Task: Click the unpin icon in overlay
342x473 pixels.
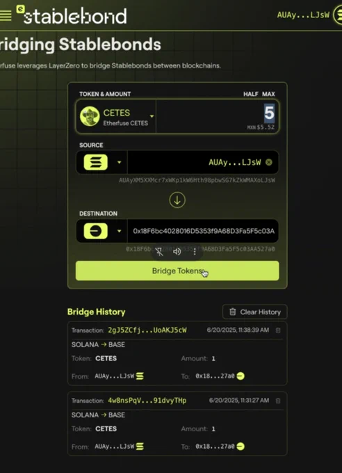Action: [160, 251]
